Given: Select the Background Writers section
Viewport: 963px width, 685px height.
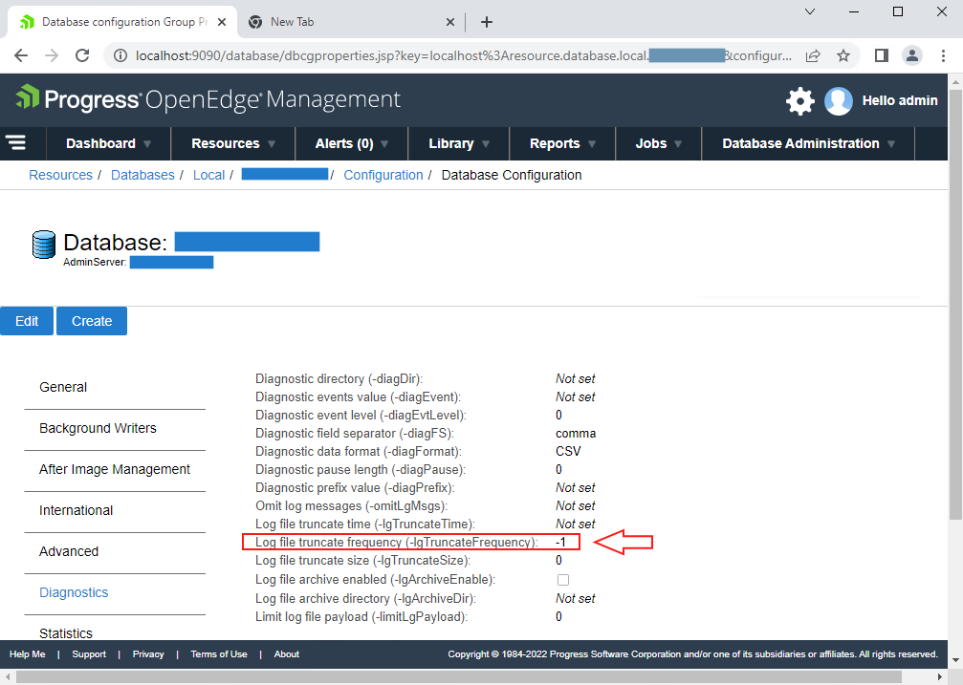Looking at the screenshot, I should (98, 428).
